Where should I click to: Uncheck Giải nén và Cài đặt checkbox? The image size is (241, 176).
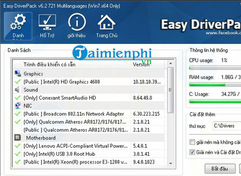click(192, 152)
